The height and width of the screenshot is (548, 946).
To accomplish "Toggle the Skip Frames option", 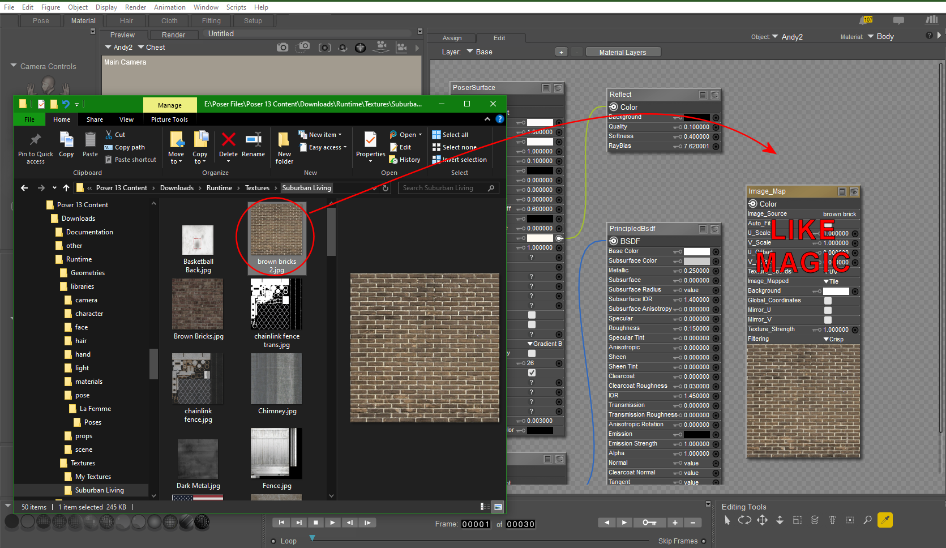I will tap(704, 541).
